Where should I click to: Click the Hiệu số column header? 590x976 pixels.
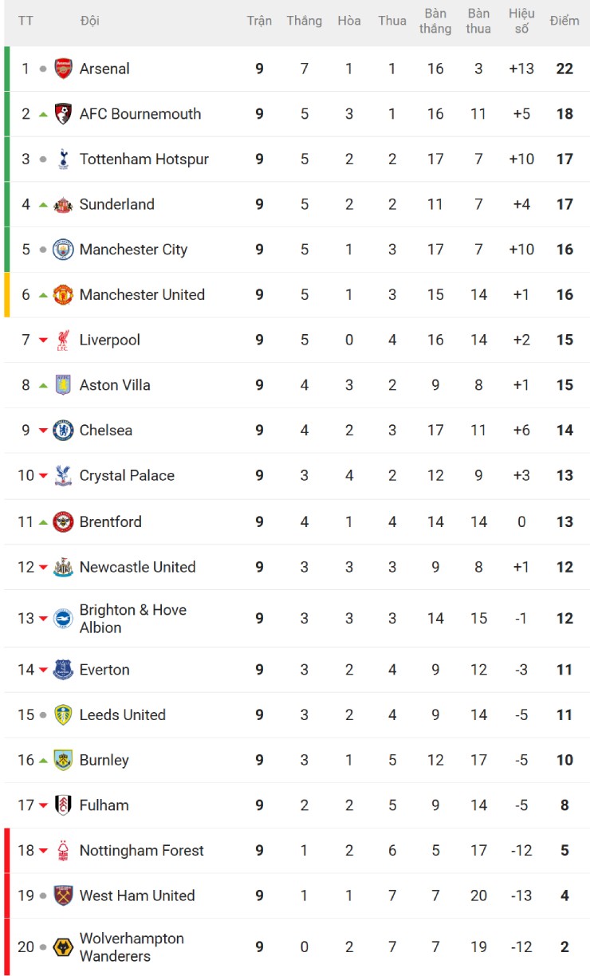[521, 21]
